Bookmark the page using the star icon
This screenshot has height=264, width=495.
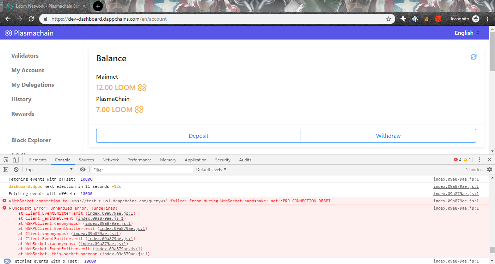tap(388, 18)
